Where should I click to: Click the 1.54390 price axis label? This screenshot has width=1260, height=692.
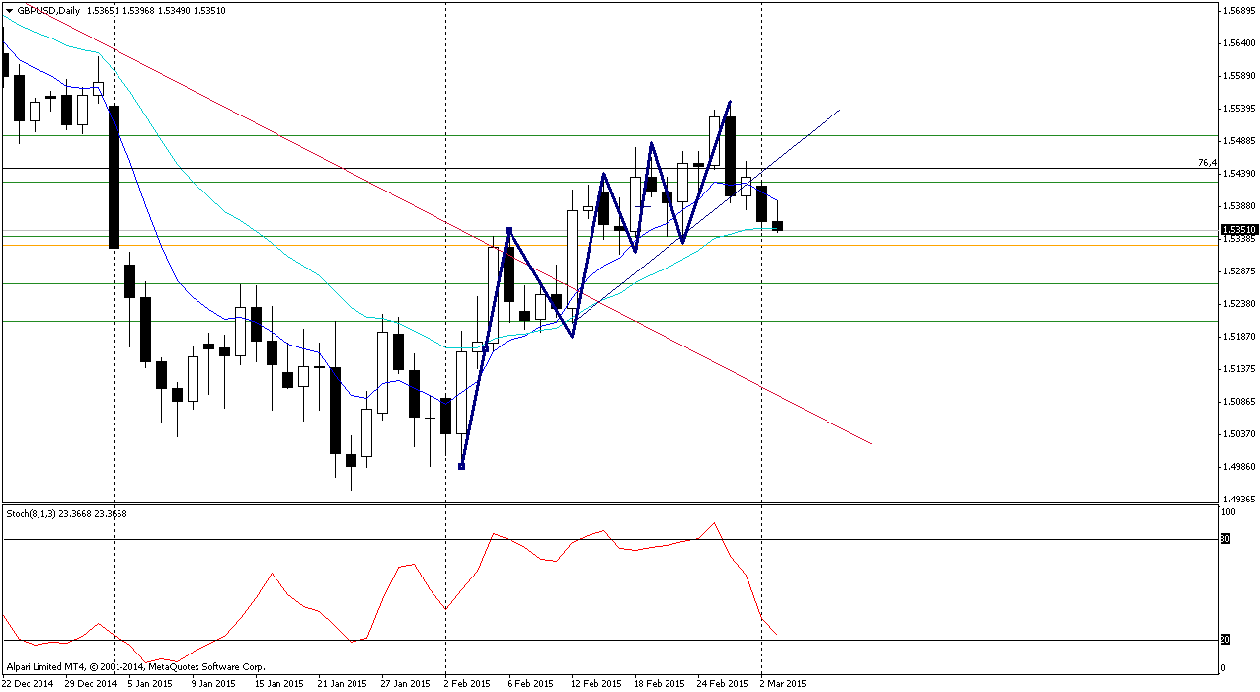[x=1239, y=174]
